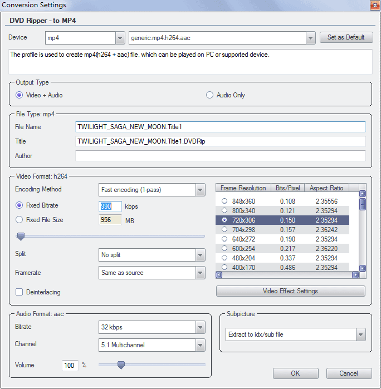Click the video bitrate slider handle
The height and width of the screenshot is (389, 381).
click(x=21, y=237)
